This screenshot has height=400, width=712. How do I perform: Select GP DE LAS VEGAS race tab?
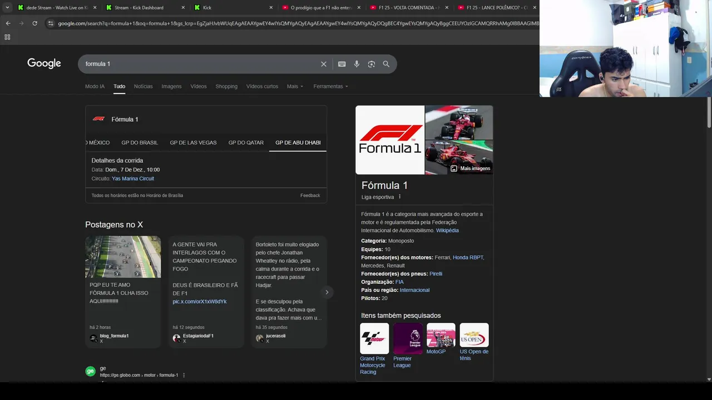click(193, 143)
